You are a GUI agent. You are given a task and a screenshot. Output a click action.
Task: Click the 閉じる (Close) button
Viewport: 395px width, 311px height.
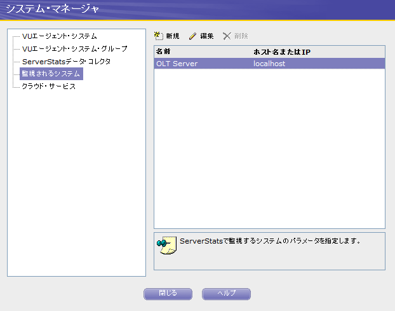pos(168,294)
